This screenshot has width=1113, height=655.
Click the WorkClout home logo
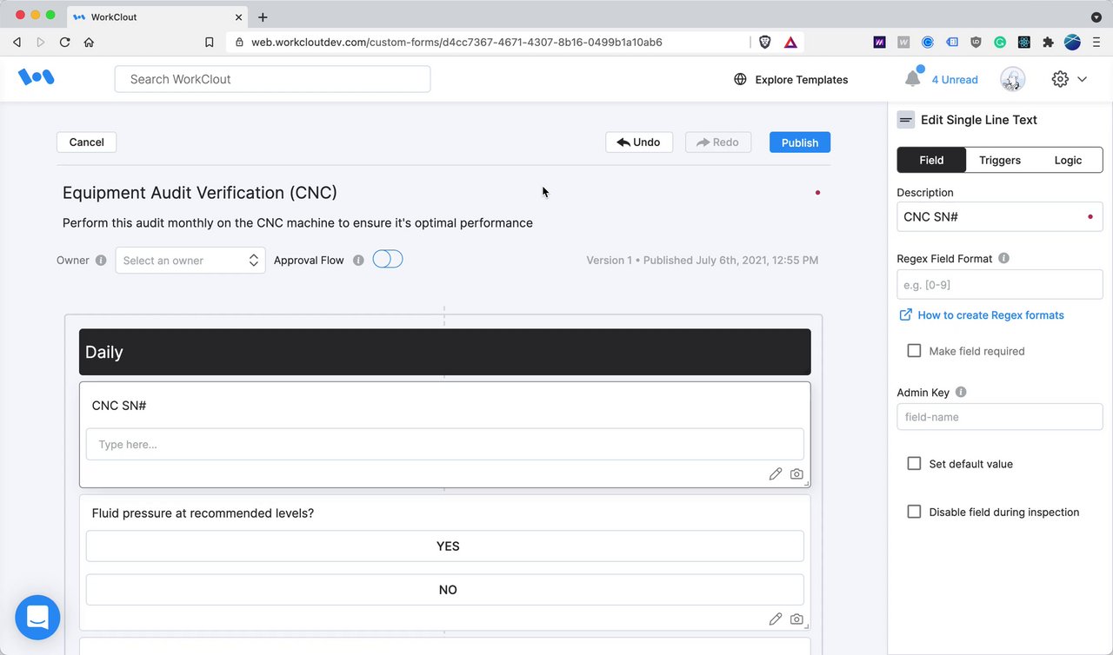coord(37,78)
